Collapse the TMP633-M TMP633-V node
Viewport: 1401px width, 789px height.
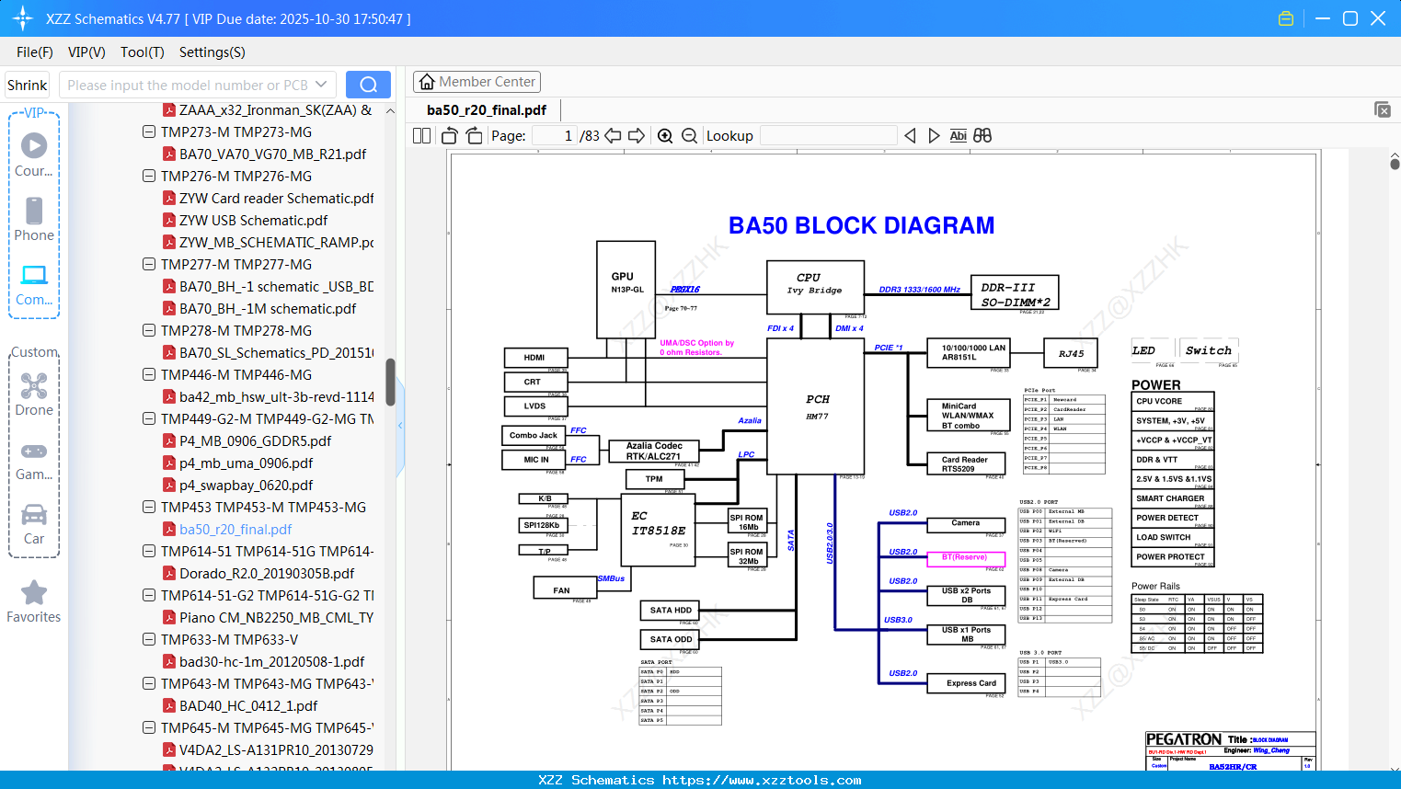tap(149, 639)
